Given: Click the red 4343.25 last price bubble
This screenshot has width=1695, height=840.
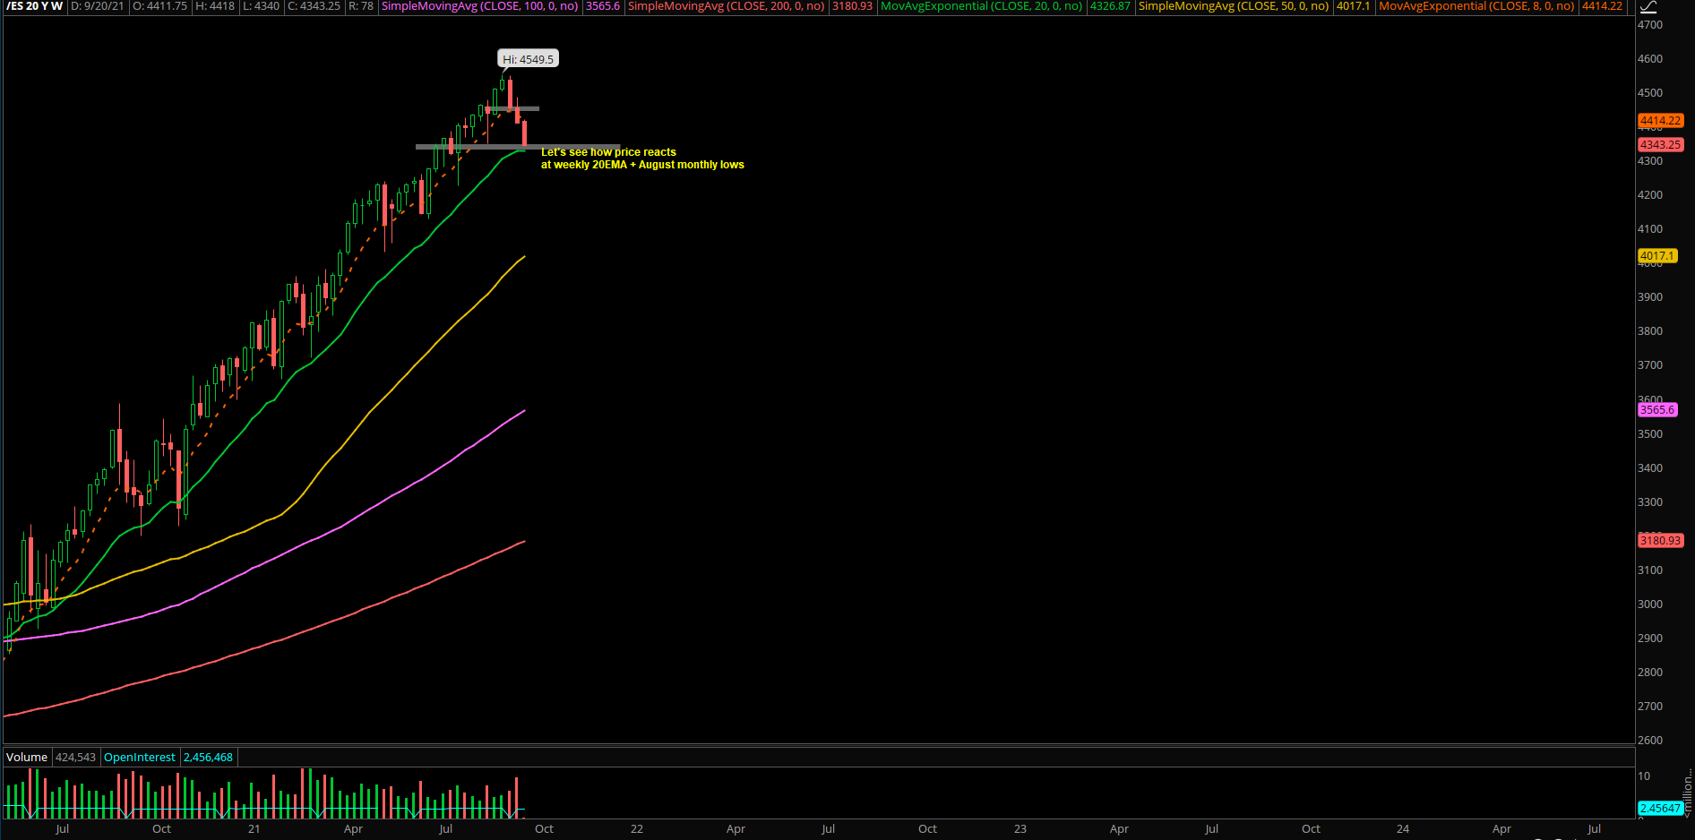Looking at the screenshot, I should [1660, 144].
